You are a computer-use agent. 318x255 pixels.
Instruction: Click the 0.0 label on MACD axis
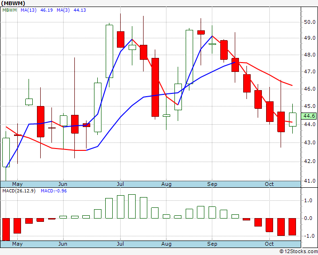point(308,218)
